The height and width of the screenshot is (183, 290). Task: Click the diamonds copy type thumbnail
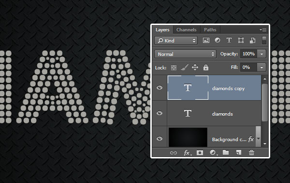188,88
